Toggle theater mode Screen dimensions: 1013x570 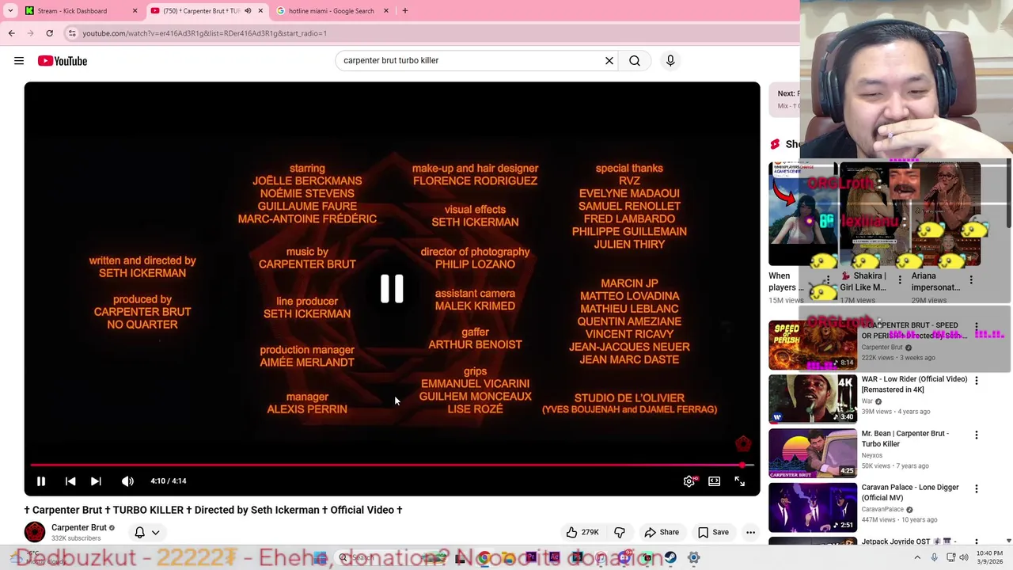[x=715, y=481]
